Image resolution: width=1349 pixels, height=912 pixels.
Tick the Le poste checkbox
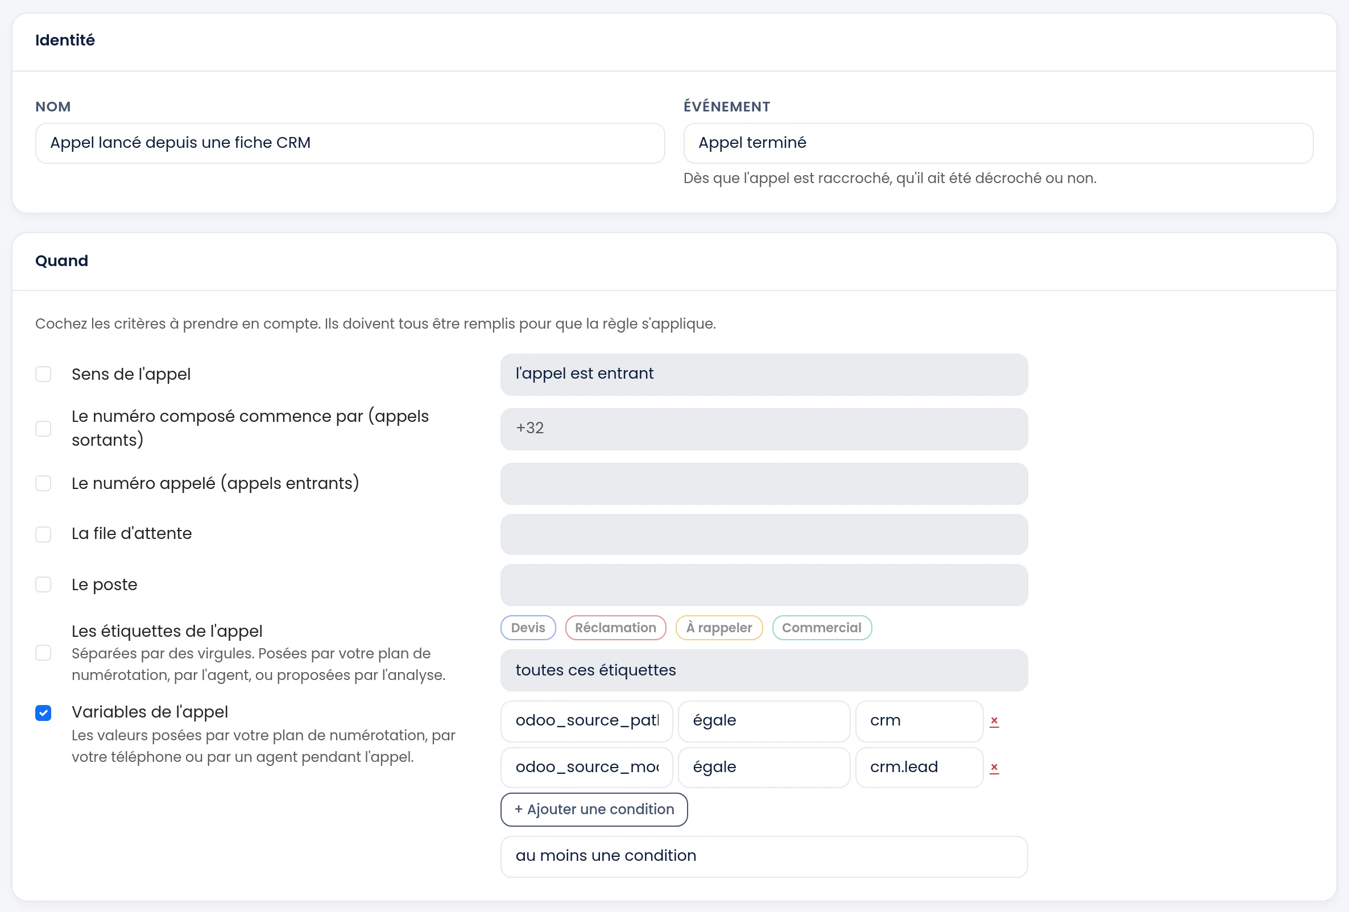point(44,584)
